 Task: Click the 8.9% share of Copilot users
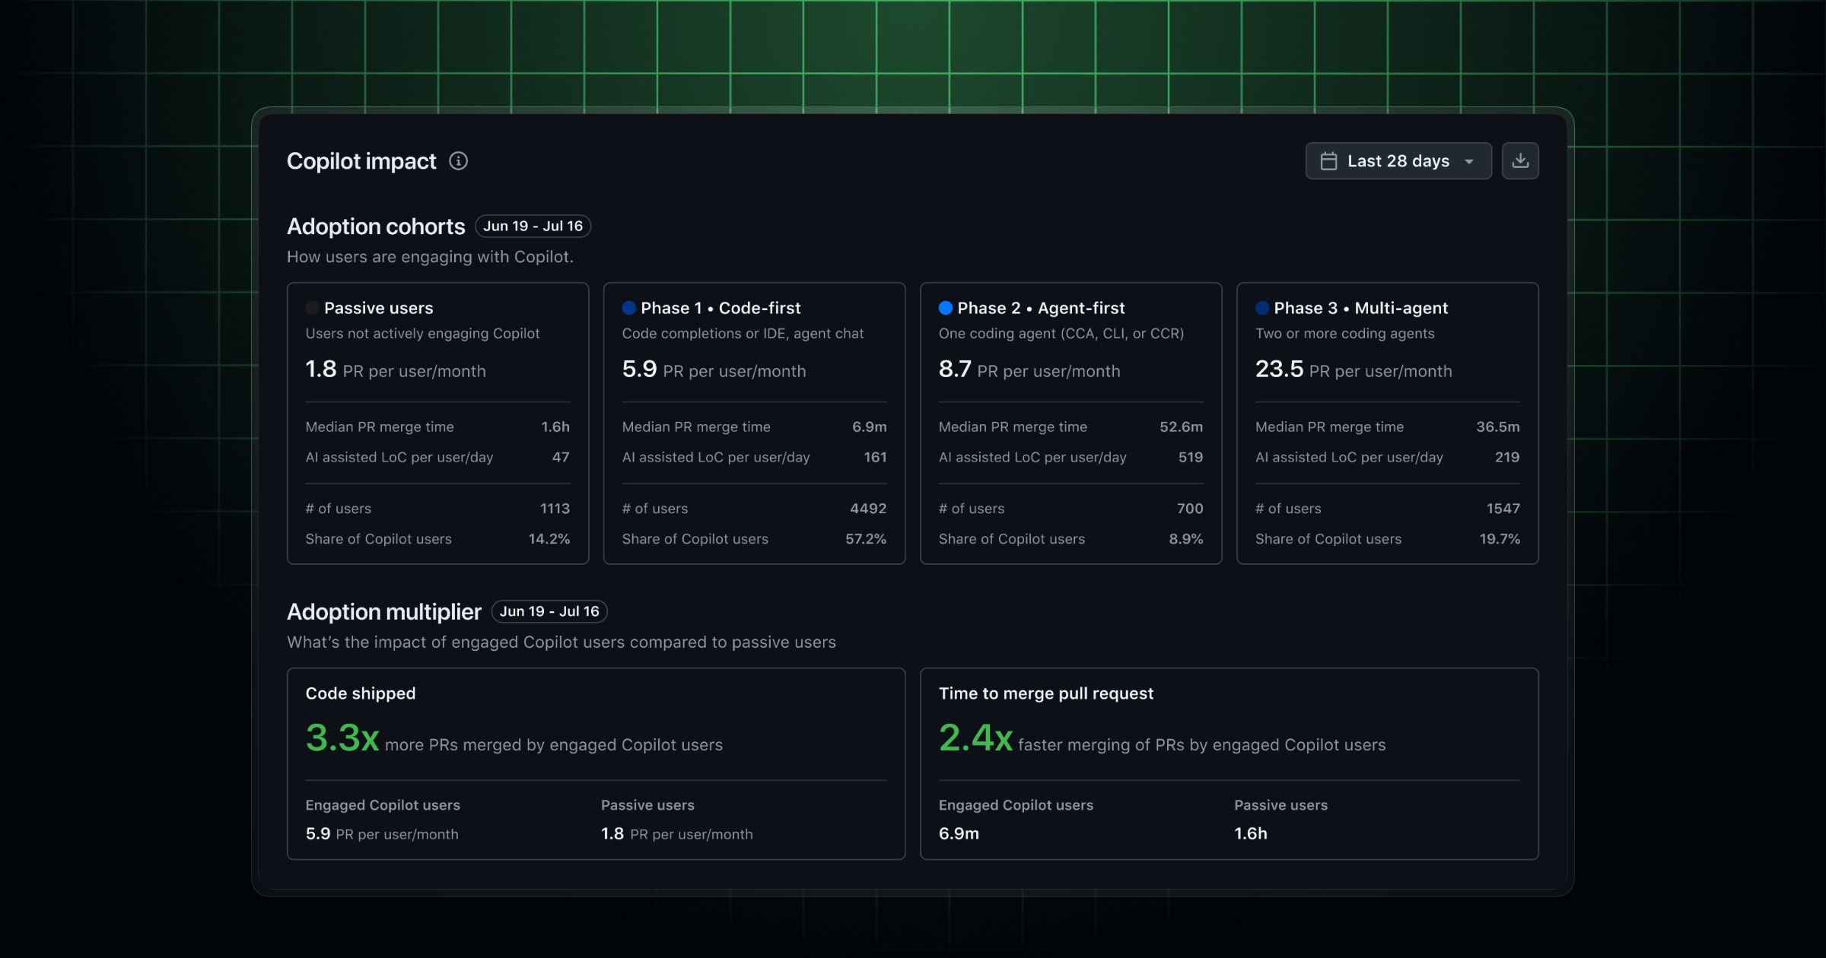(x=1186, y=539)
